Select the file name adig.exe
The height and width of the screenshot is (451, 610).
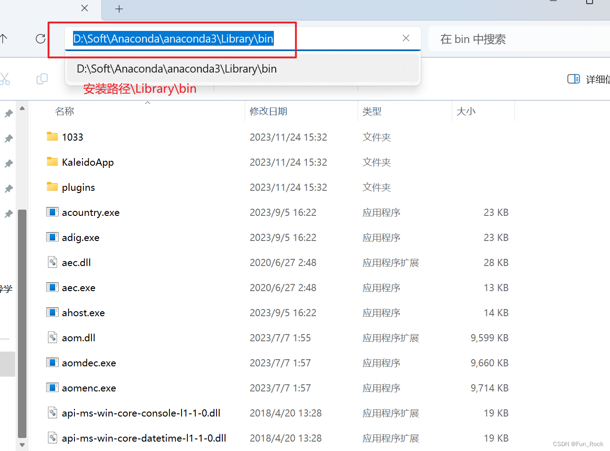[x=81, y=237]
